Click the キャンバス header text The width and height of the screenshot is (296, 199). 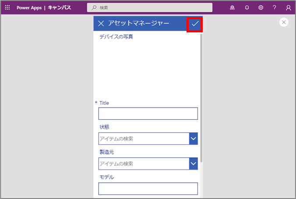(x=60, y=8)
